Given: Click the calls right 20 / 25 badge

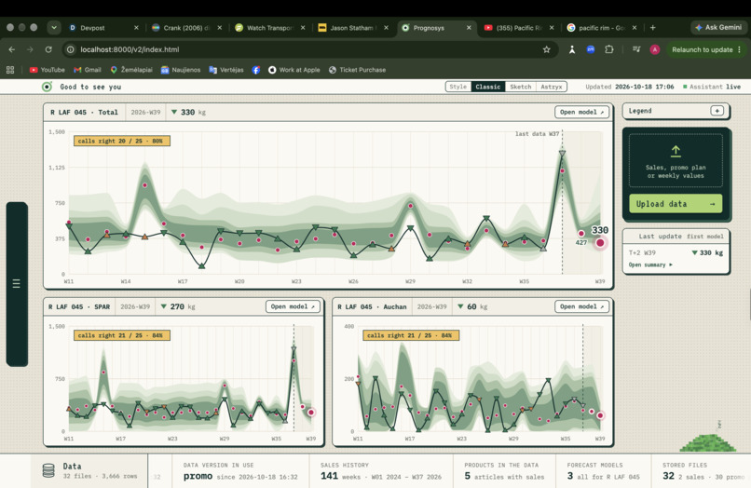Looking at the screenshot, I should pos(122,141).
